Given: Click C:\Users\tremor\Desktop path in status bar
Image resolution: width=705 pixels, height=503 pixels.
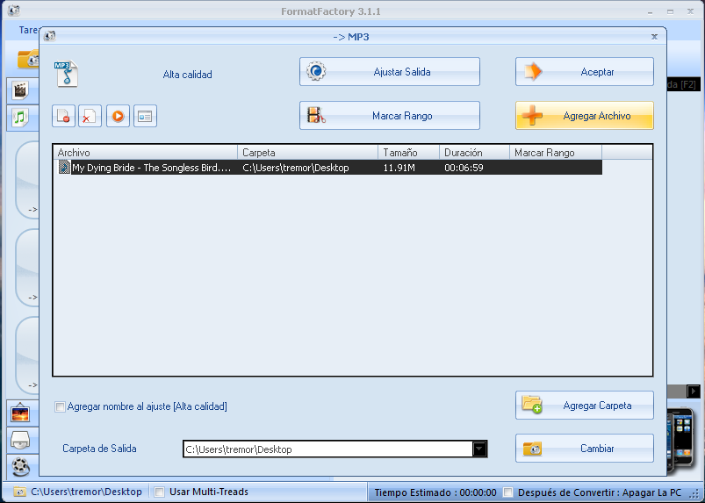Looking at the screenshot, I should coord(86,492).
